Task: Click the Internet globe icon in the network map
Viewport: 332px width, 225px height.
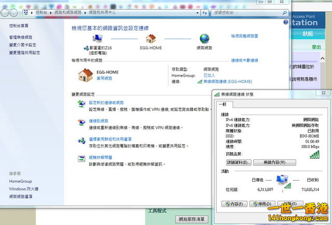Action: [x=204, y=39]
